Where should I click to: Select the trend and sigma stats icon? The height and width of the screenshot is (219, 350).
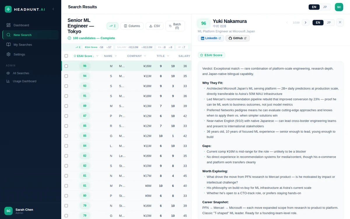click(112, 26)
